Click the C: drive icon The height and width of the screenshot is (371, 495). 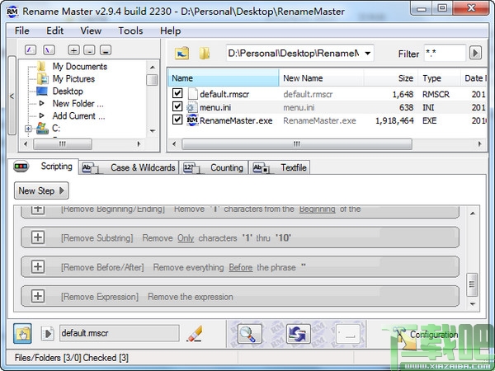(42, 128)
